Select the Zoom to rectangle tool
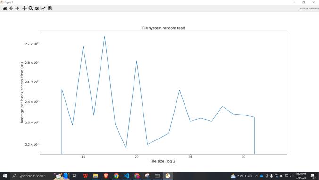The image size is (319, 180). 31,8
